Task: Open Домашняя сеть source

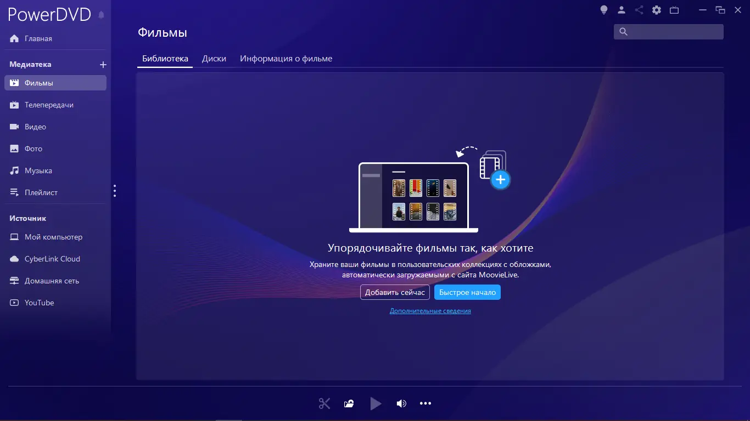Action: [x=55, y=281]
